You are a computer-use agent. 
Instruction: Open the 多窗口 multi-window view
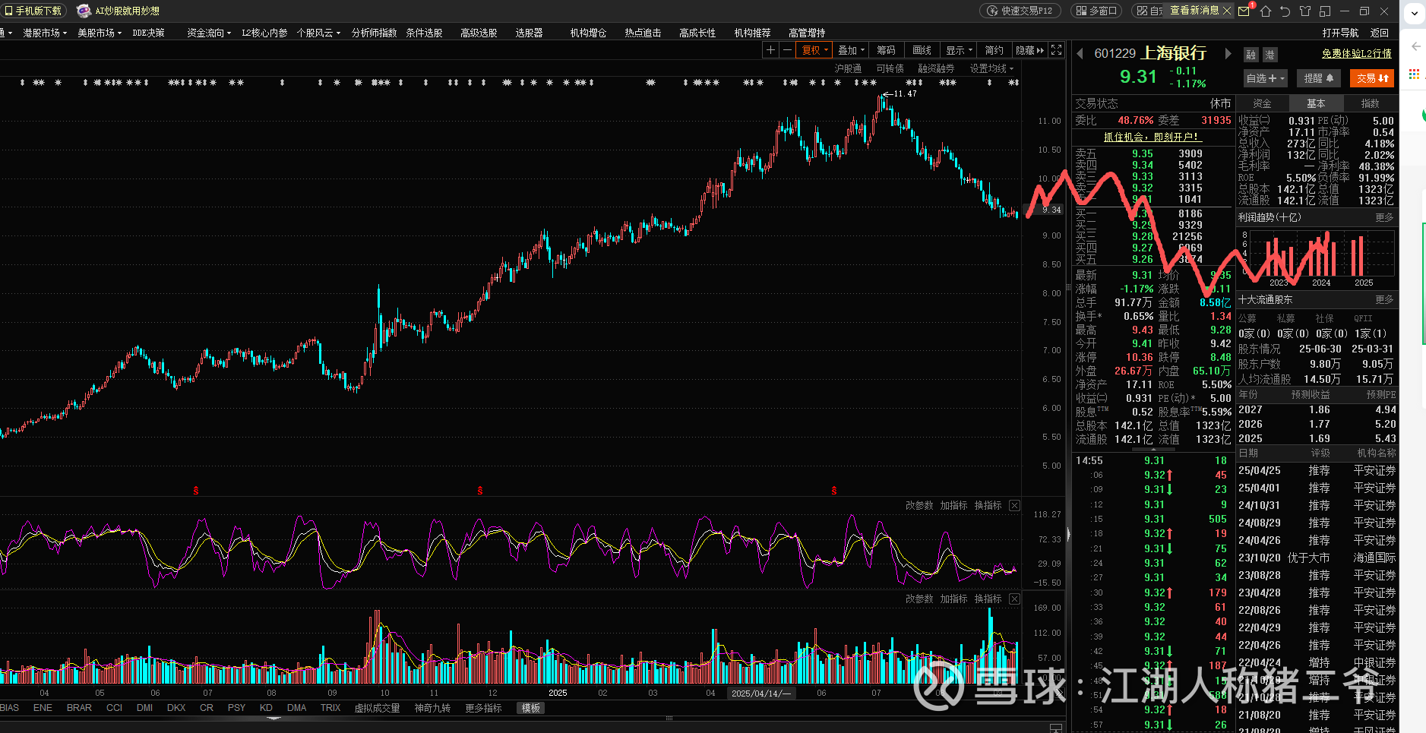point(1096,11)
